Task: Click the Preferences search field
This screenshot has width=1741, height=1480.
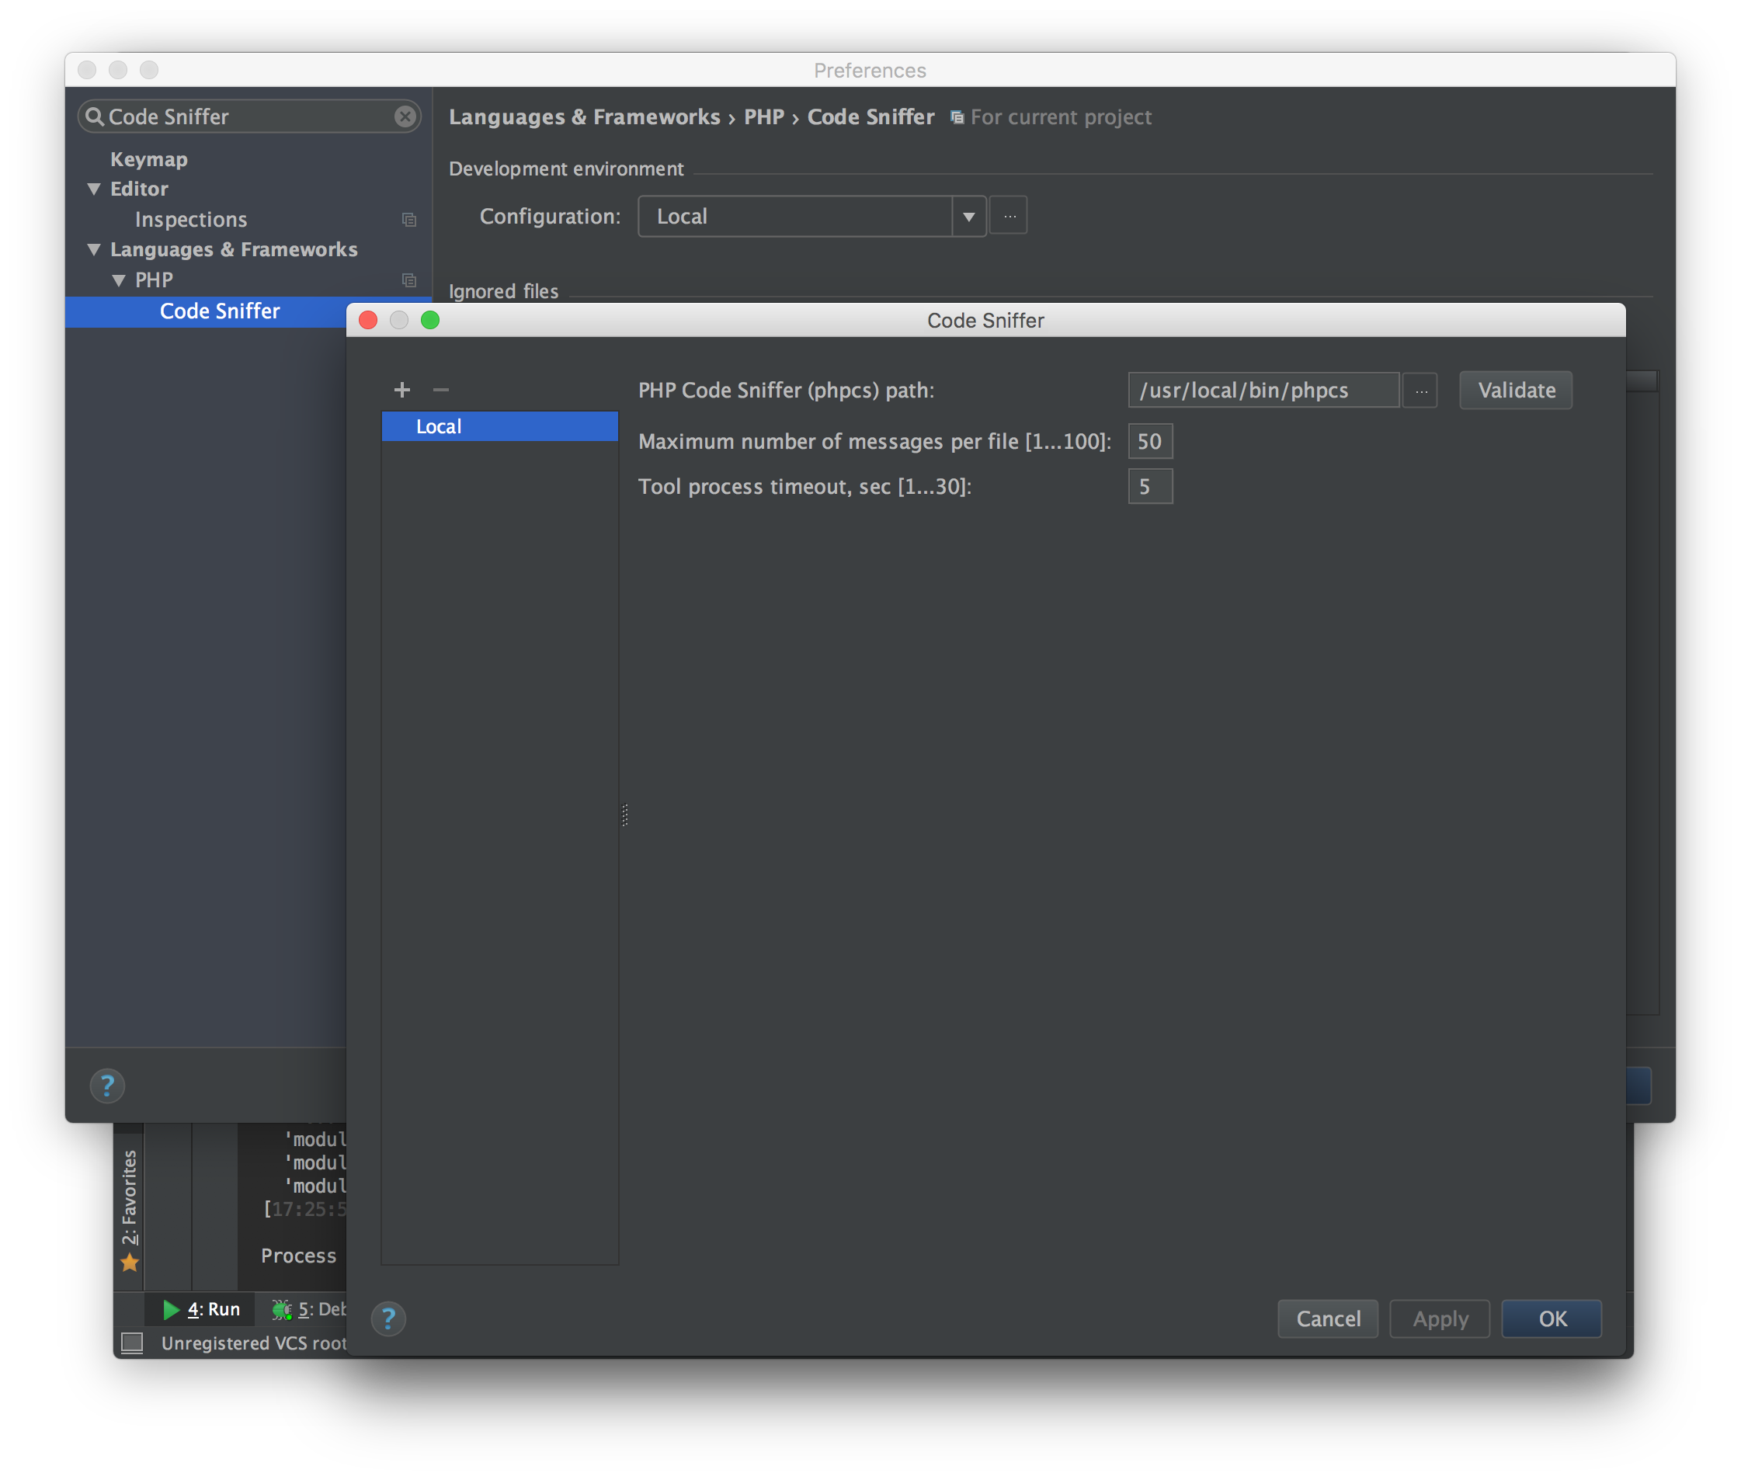Action: [x=249, y=116]
